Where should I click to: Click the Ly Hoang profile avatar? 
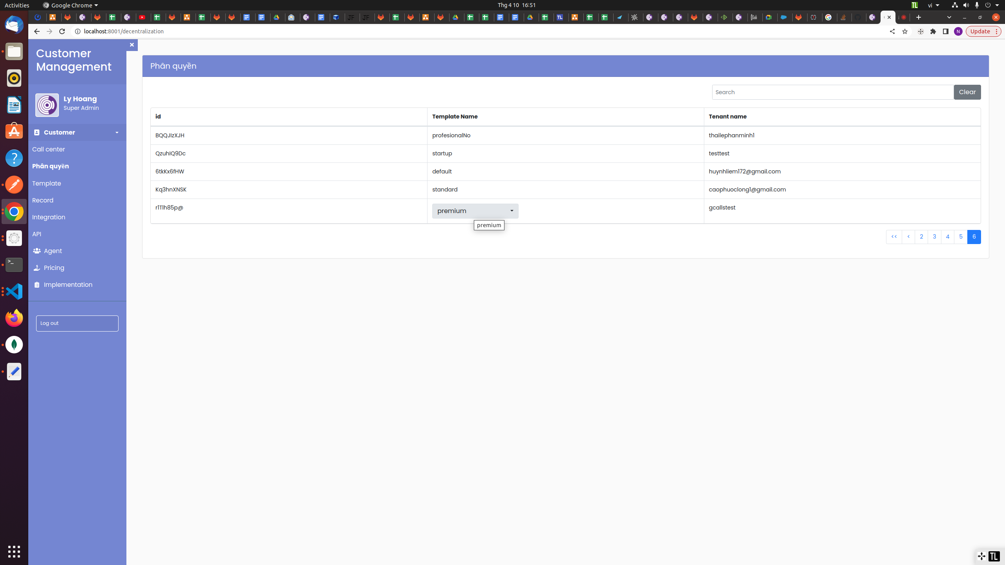point(47,105)
